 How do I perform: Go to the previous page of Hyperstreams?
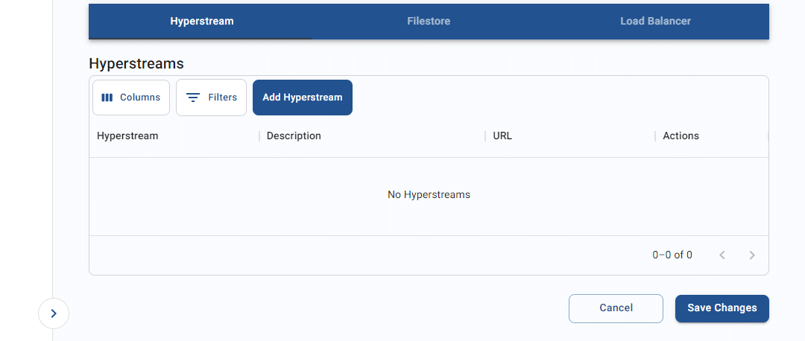click(722, 255)
